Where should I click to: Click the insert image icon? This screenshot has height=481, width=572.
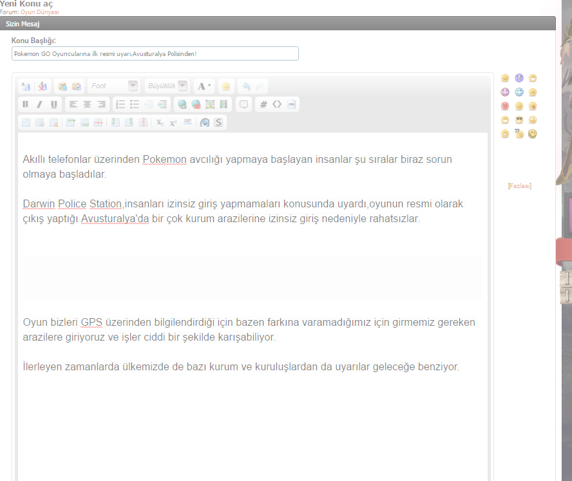click(210, 104)
